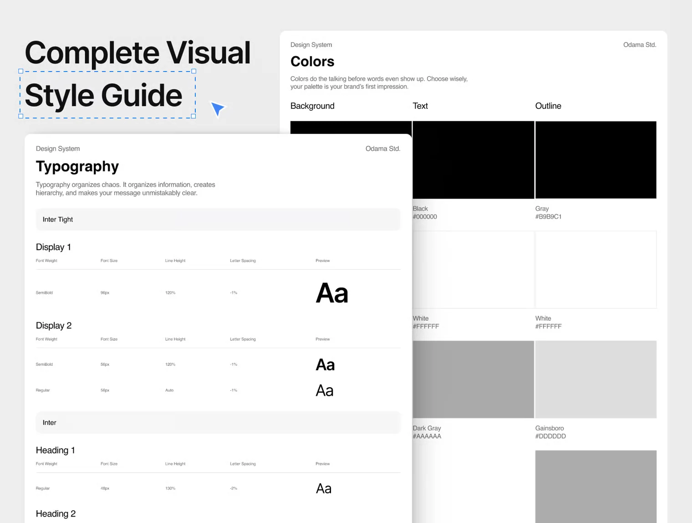Click the large Display 1 "Aa" preview
Screen dimensions: 692x523
pyautogui.click(x=332, y=293)
